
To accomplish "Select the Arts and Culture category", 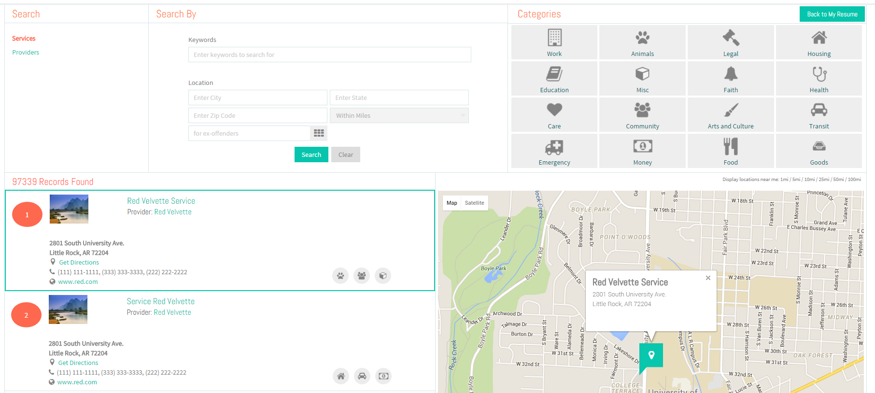I will point(731,115).
